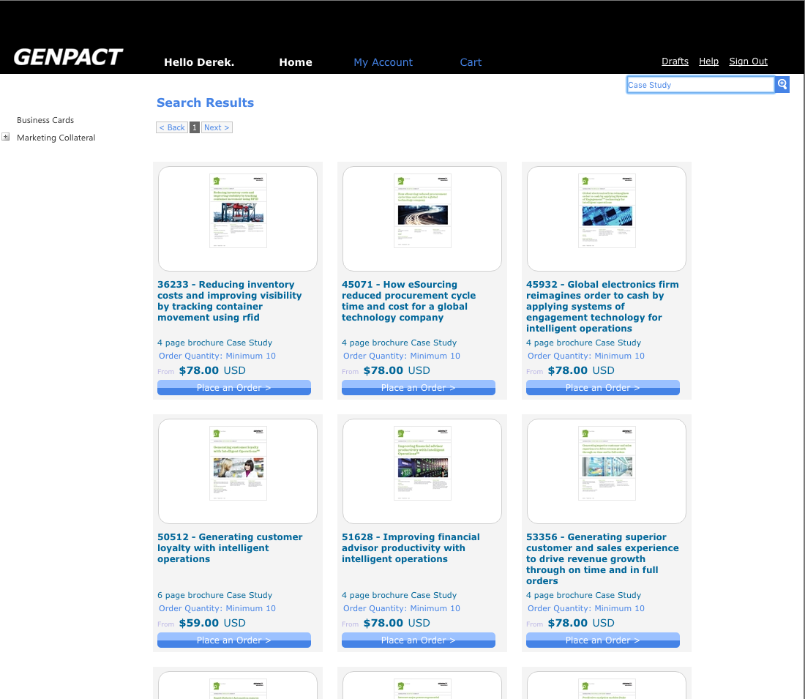Click the search magnifier icon button
Viewport: 805px width, 699px height.
point(782,85)
